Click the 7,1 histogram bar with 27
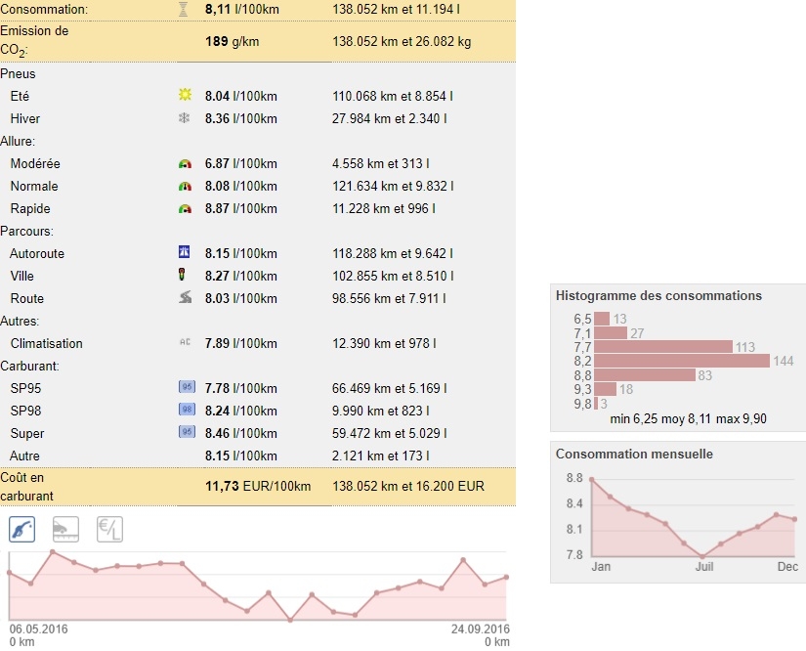Screen dimensions: 806x651 [611, 332]
